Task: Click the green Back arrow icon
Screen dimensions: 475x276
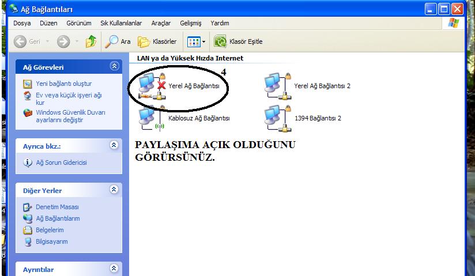Action: (x=20, y=41)
